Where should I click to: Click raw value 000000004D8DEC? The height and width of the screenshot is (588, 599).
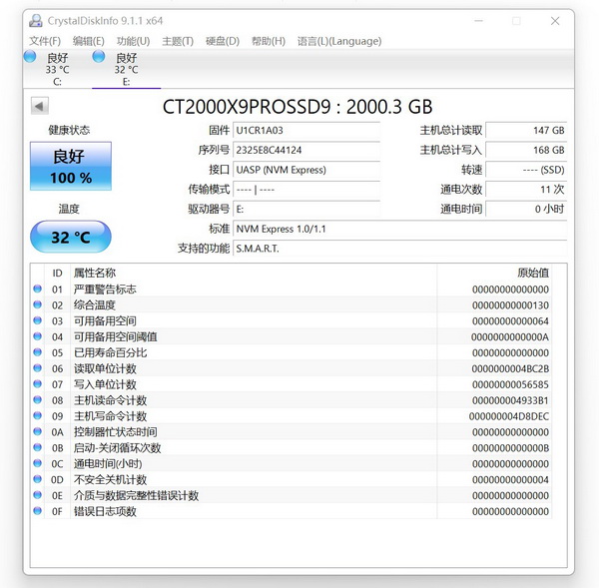click(509, 416)
